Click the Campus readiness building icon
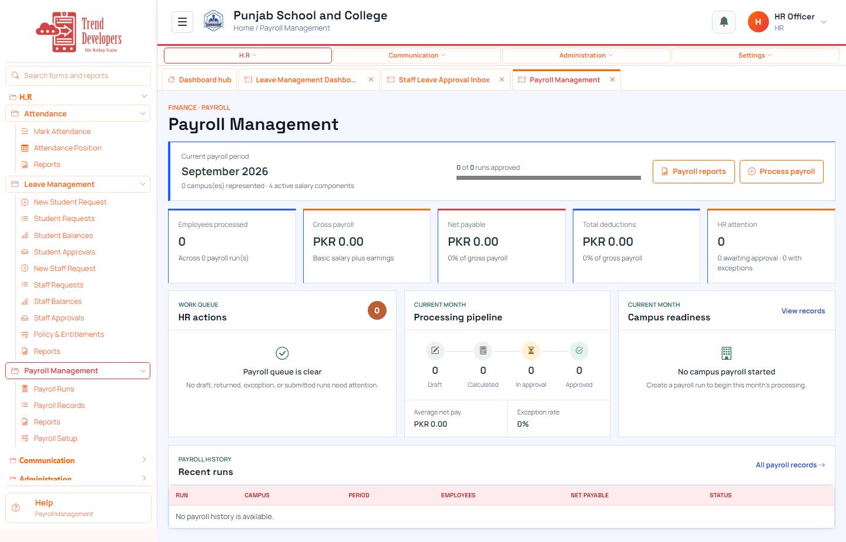 coord(727,353)
